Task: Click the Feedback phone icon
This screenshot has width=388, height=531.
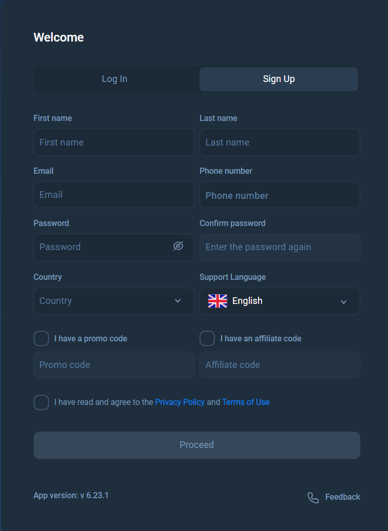Action: coord(313,497)
